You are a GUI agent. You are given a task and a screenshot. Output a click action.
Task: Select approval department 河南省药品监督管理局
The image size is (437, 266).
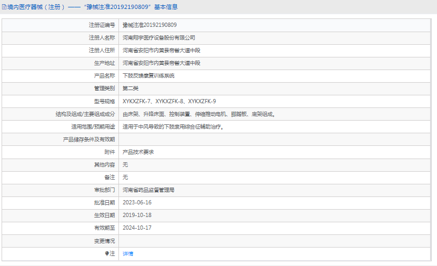[148, 190]
